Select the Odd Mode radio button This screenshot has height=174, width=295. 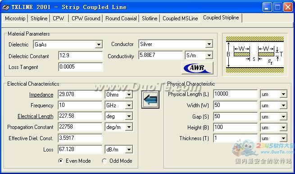click(104, 161)
